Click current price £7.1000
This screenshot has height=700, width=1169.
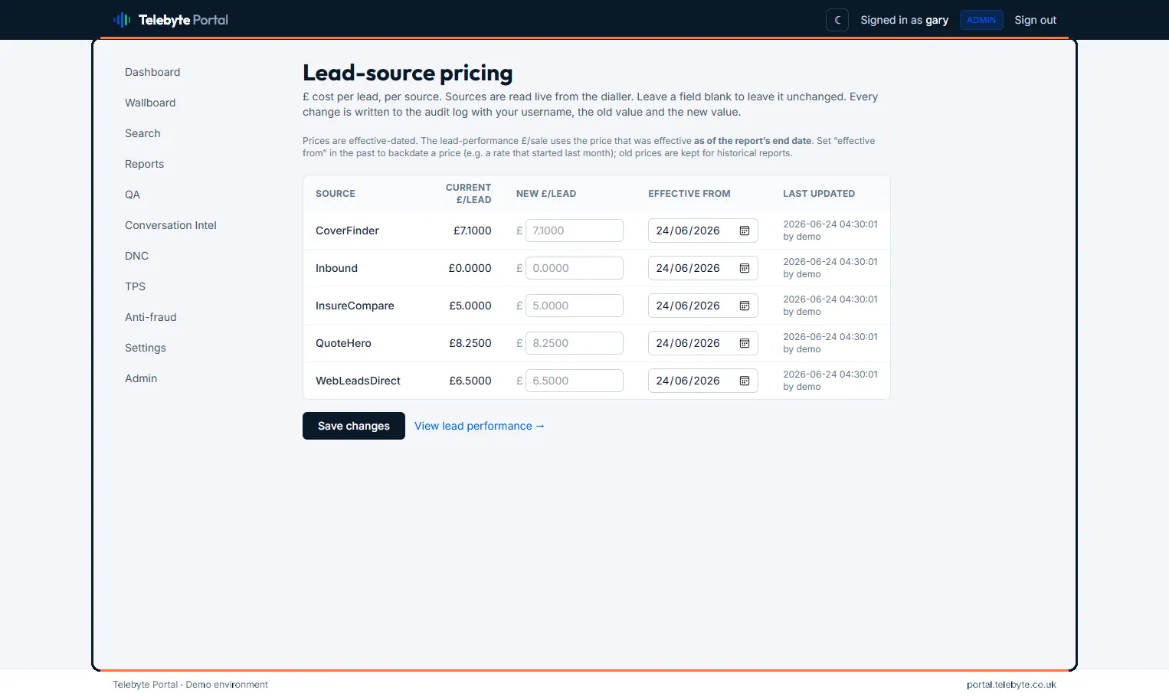[x=472, y=231]
